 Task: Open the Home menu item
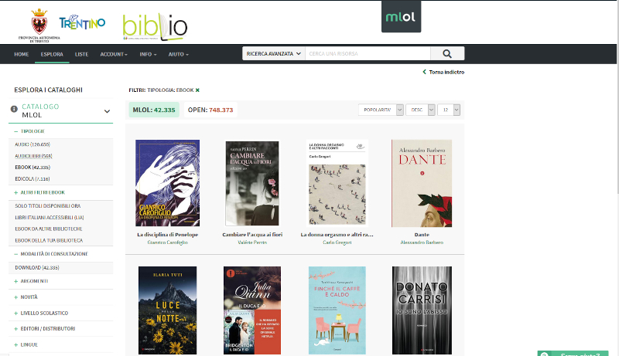22,54
